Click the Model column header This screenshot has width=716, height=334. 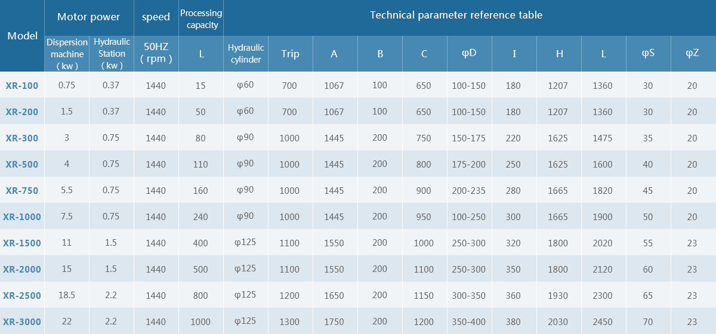click(x=22, y=36)
